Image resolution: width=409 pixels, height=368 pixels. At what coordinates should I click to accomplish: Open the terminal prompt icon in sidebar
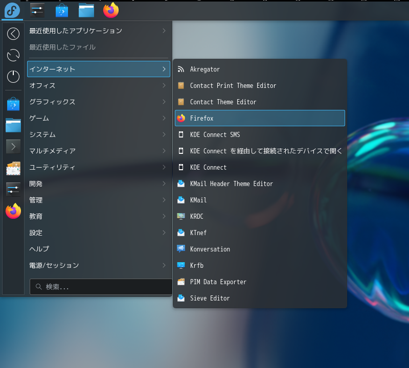click(x=13, y=147)
